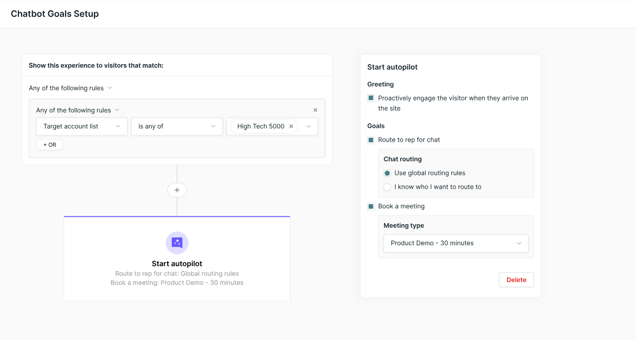This screenshot has height=340, width=636.
Task: Choose I know who I want to route to
Action: (x=387, y=187)
